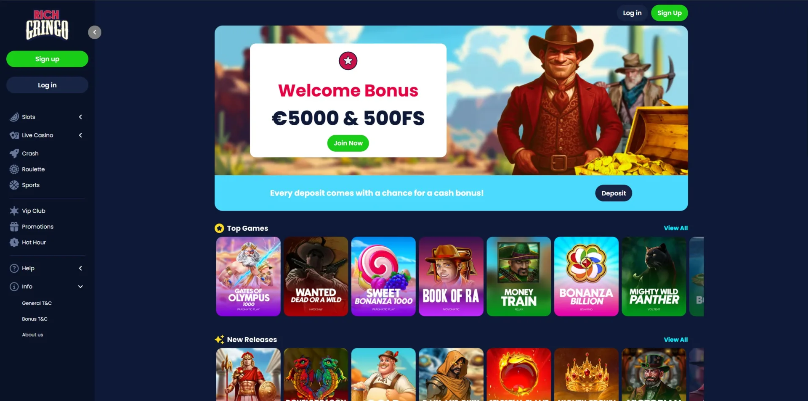808x401 pixels.
Task: Open General T&C in the Info menu
Action: pyautogui.click(x=37, y=303)
